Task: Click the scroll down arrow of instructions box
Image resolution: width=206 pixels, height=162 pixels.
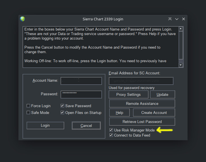Action: pyautogui.click(x=181, y=65)
